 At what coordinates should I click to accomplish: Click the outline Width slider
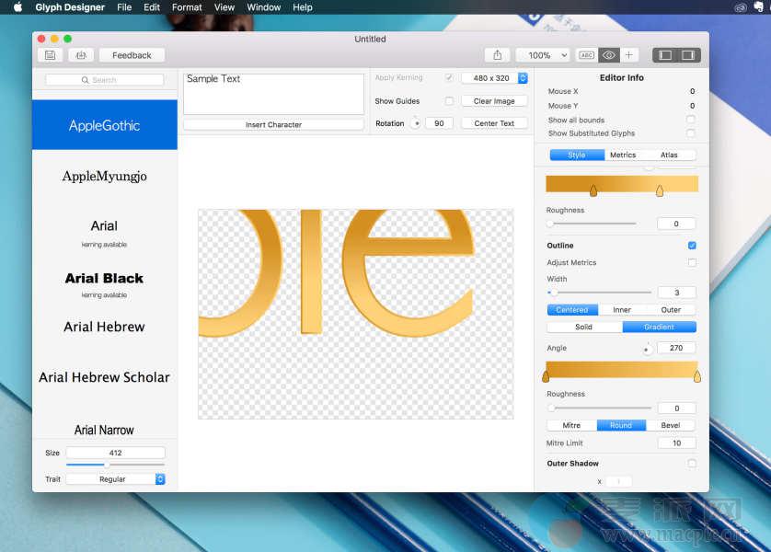point(593,293)
